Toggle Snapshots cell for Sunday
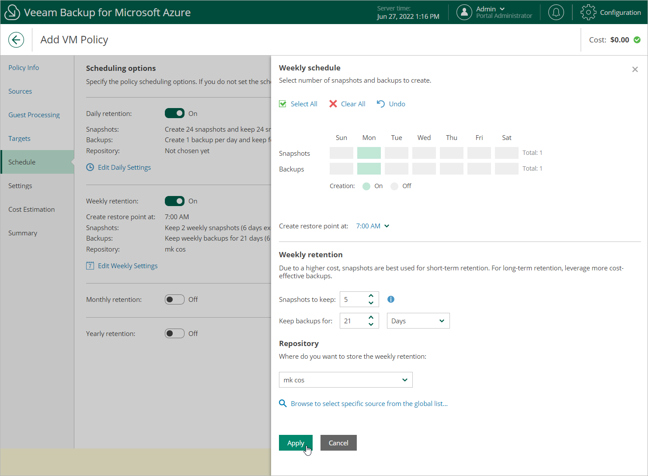Screen dimensions: 648x476 tap(341, 153)
